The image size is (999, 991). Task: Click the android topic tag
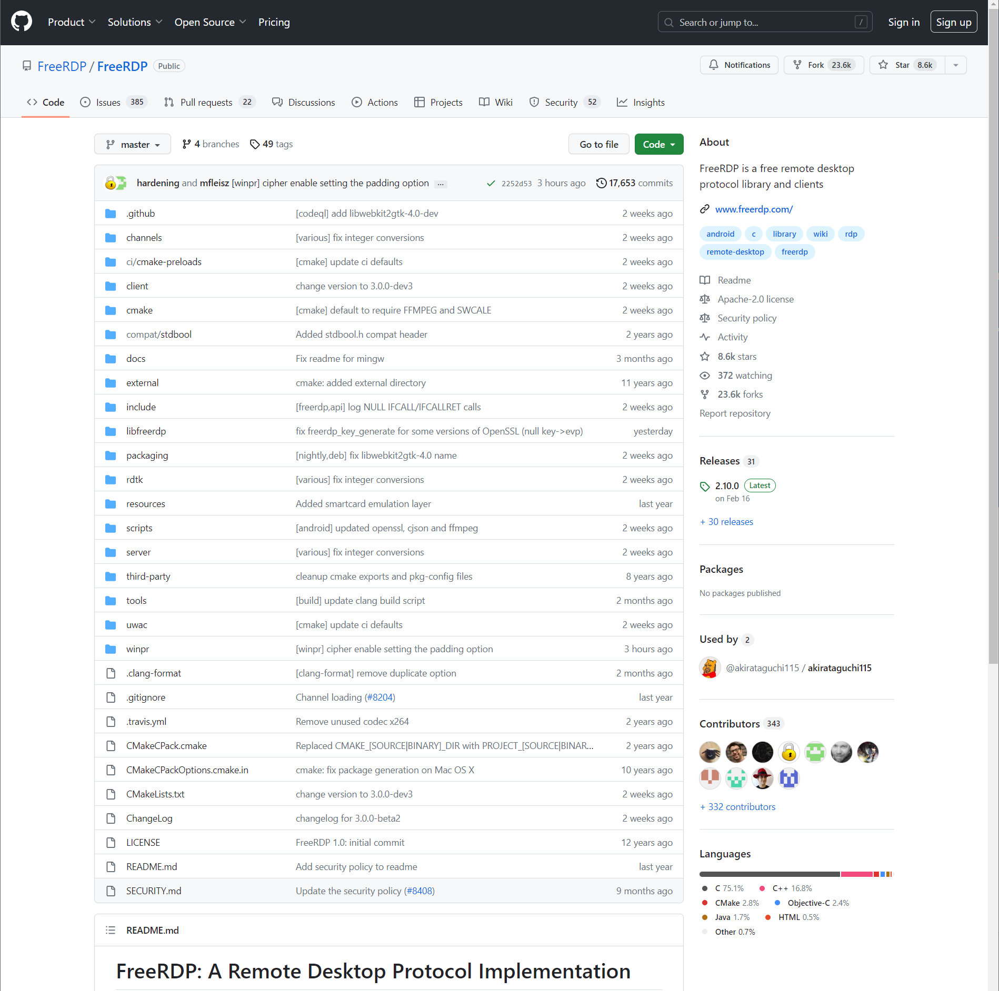(x=721, y=234)
